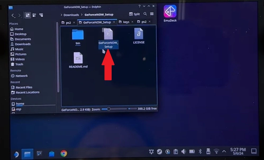Open the Dolphin hamburger menu

coord(152,14)
